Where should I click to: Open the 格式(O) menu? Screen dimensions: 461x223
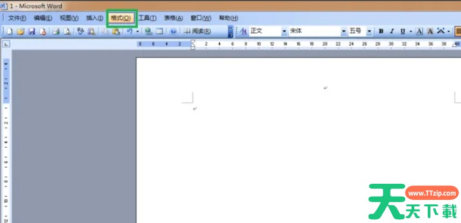[121, 18]
